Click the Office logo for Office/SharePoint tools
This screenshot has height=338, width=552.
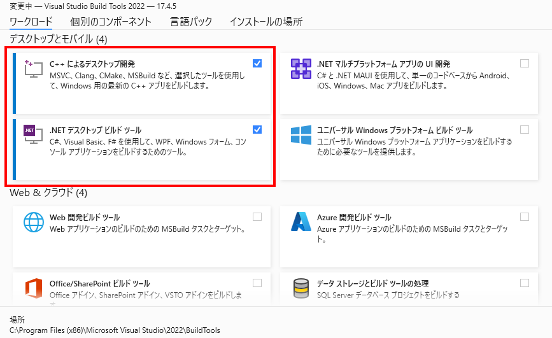[x=34, y=288]
